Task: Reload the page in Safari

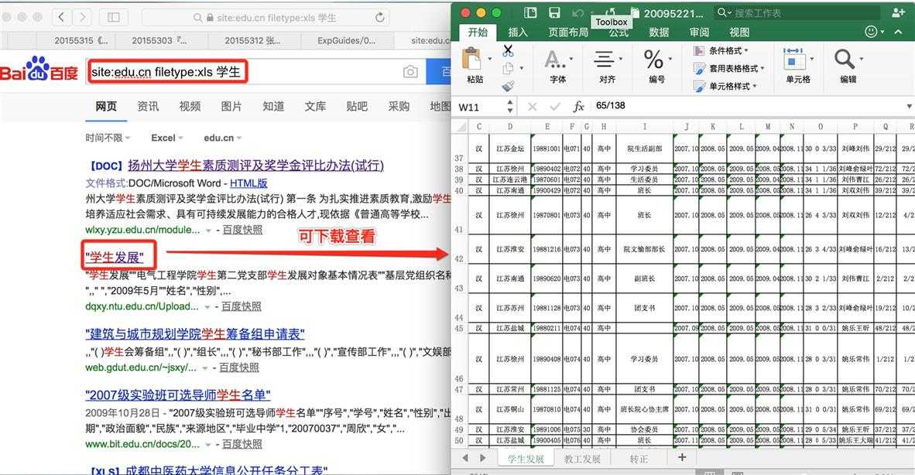Action: point(380,18)
